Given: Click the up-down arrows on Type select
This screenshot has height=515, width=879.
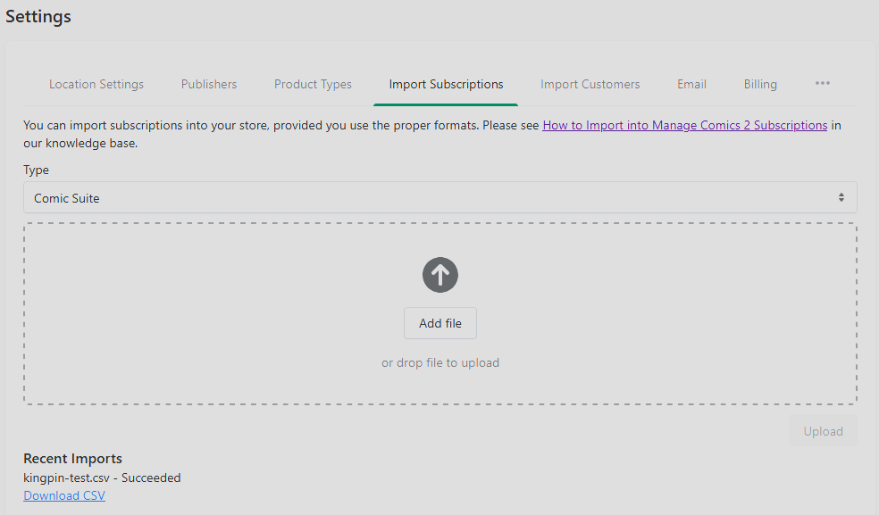Looking at the screenshot, I should [x=841, y=197].
